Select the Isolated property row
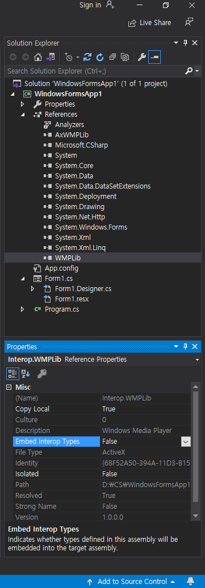 102,474
